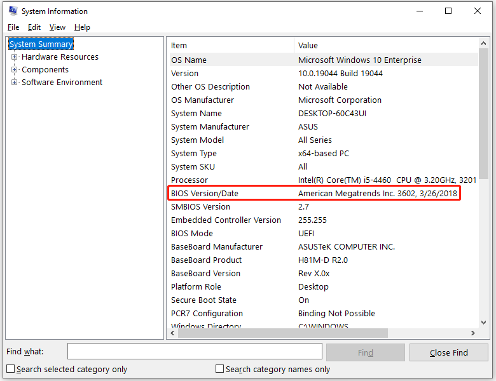Click the horizontal scrollbar left arrow
Viewport: 496px width, 381px height.
pyautogui.click(x=172, y=333)
